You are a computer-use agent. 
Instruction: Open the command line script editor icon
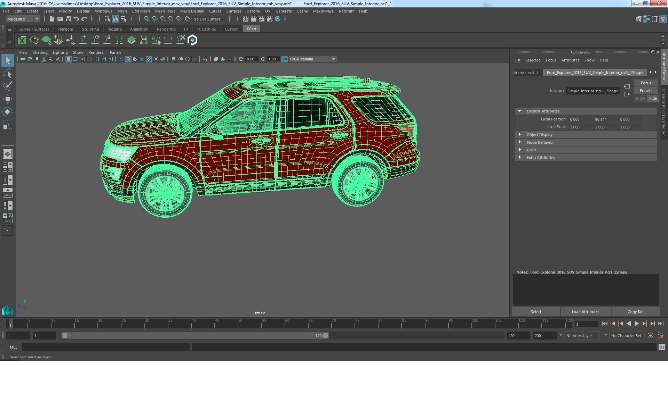pyautogui.click(x=661, y=347)
